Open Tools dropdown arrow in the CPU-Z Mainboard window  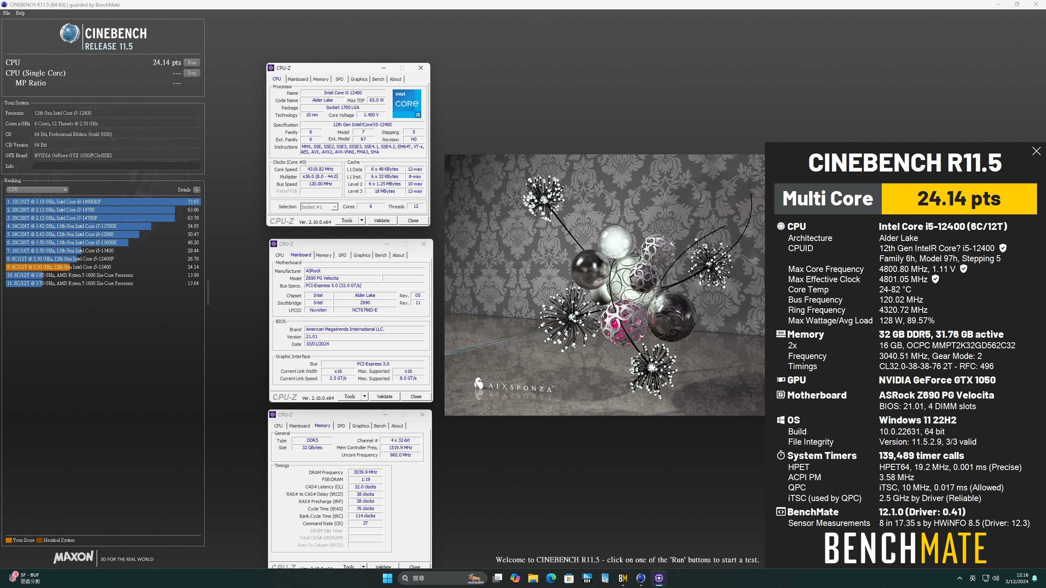pyautogui.click(x=364, y=396)
